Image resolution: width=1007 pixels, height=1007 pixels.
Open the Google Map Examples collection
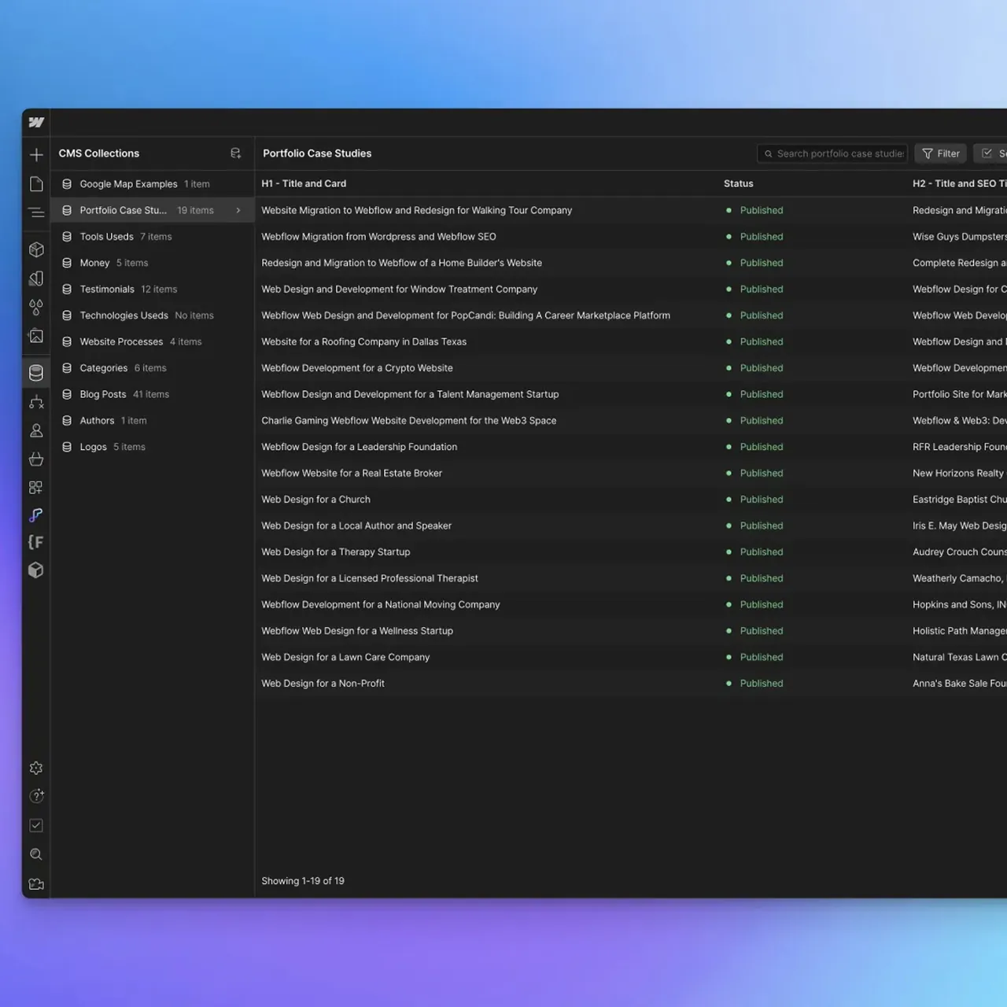pyautogui.click(x=153, y=184)
